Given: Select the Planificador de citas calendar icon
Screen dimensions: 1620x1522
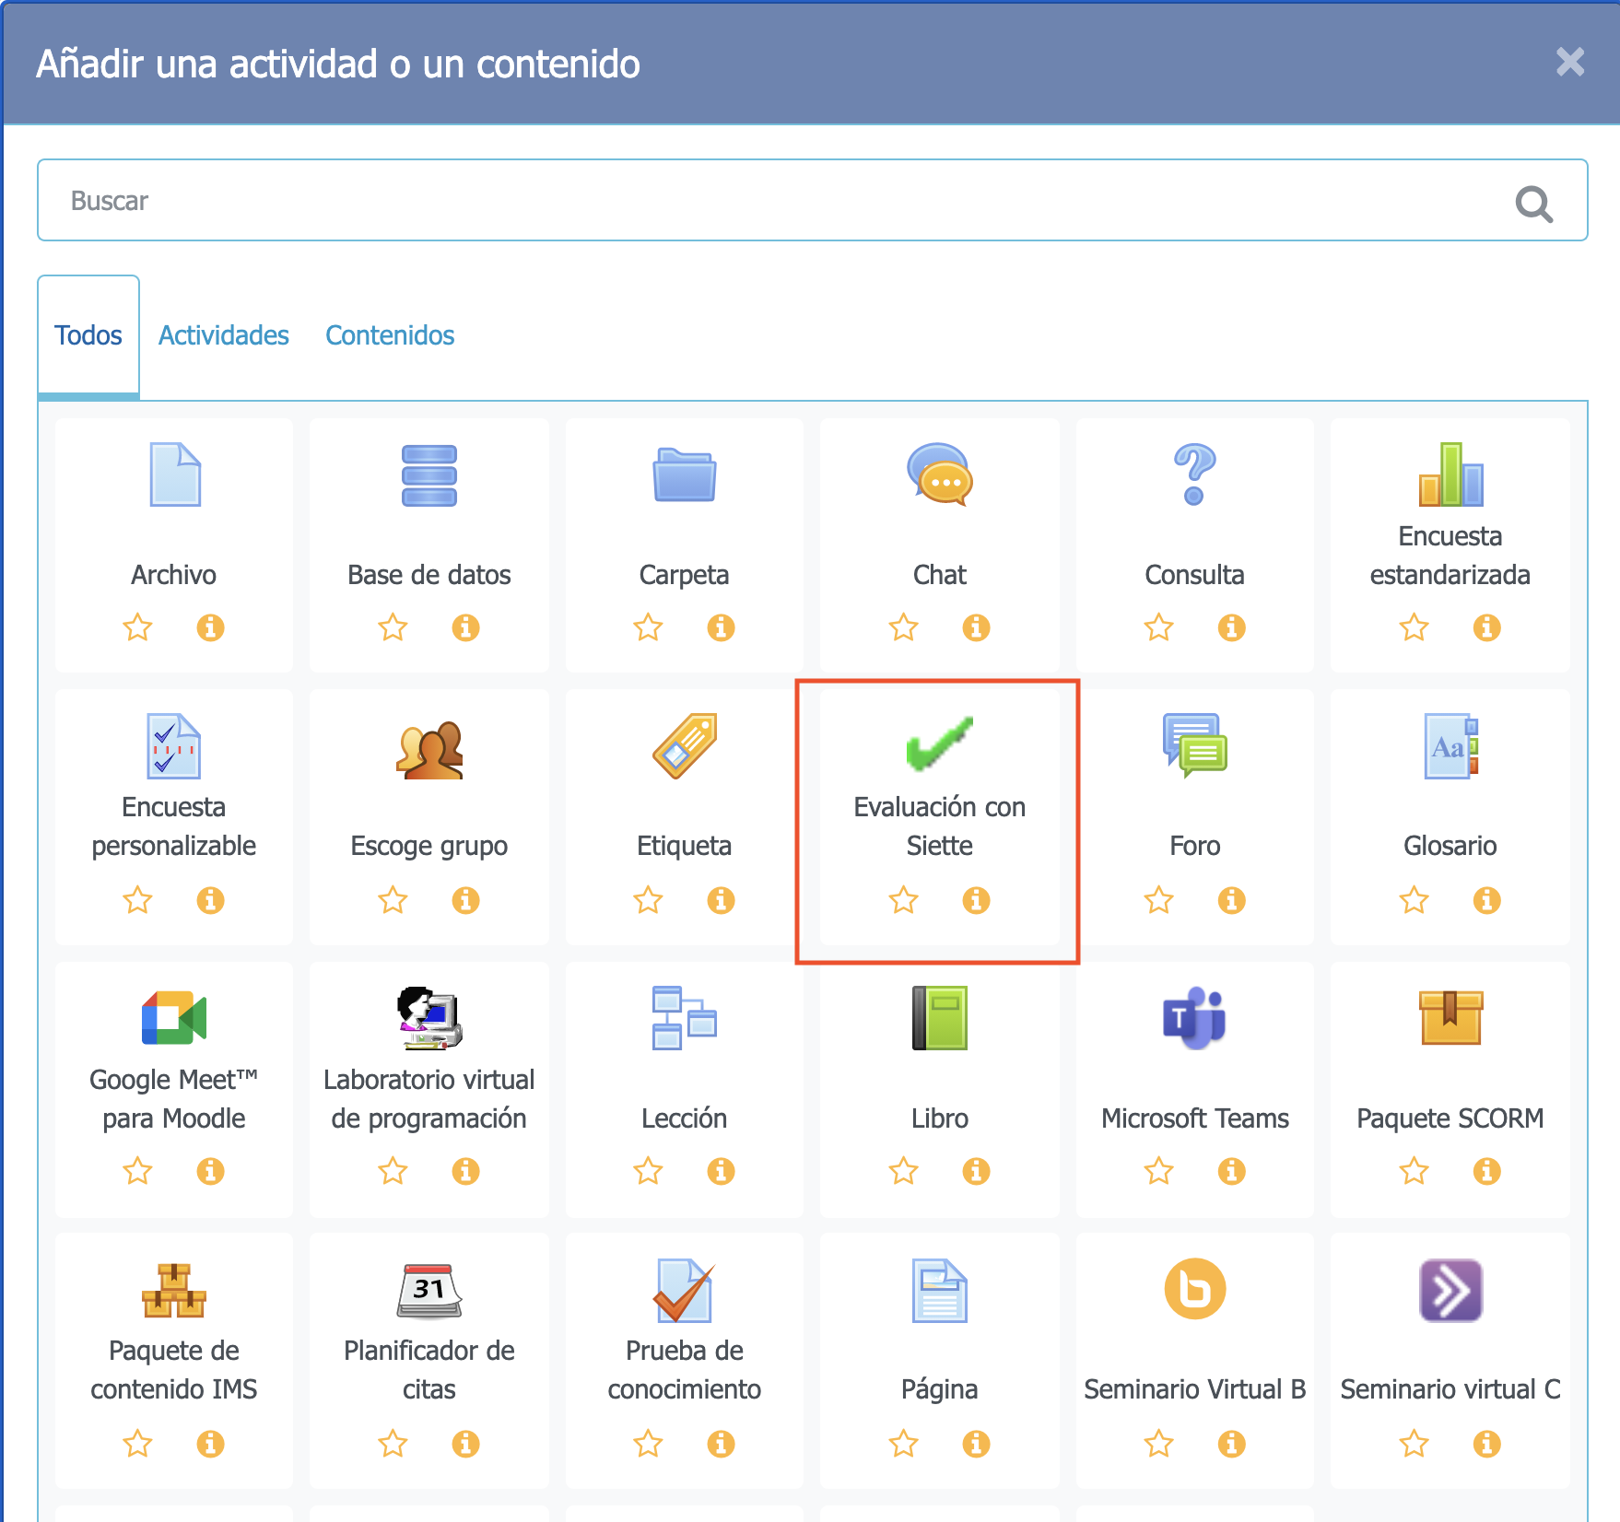Looking at the screenshot, I should tap(428, 1290).
